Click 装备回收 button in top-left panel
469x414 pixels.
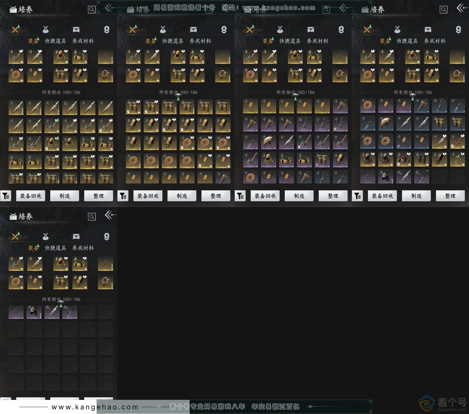tap(31, 196)
